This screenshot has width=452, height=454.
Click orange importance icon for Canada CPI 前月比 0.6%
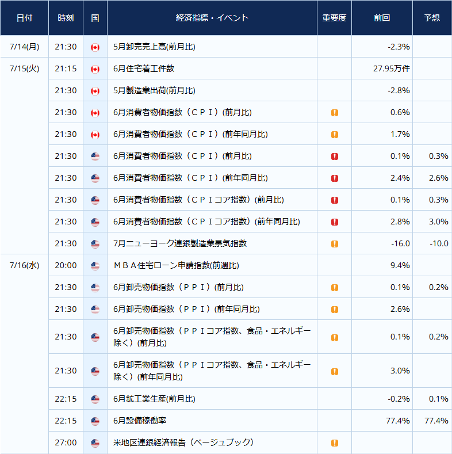(335, 113)
